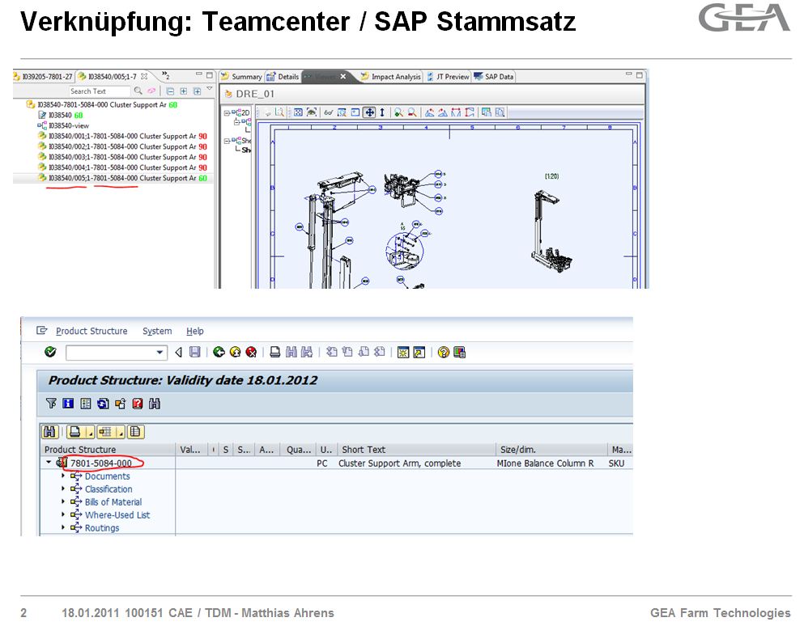Image resolution: width=804 pixels, height=626 pixels.
Task: Switch to the Summary tab
Action: [x=241, y=76]
